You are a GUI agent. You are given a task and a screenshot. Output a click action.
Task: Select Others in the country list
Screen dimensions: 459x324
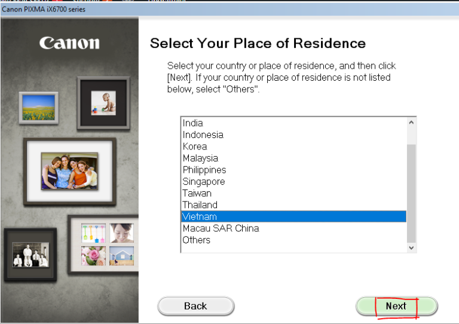(x=197, y=240)
